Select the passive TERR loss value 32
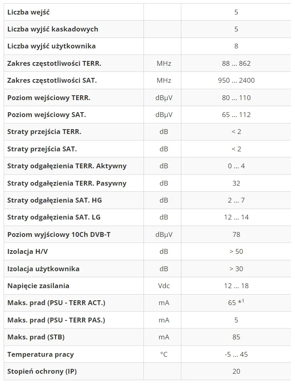The height and width of the screenshot is (385, 295). (236, 183)
